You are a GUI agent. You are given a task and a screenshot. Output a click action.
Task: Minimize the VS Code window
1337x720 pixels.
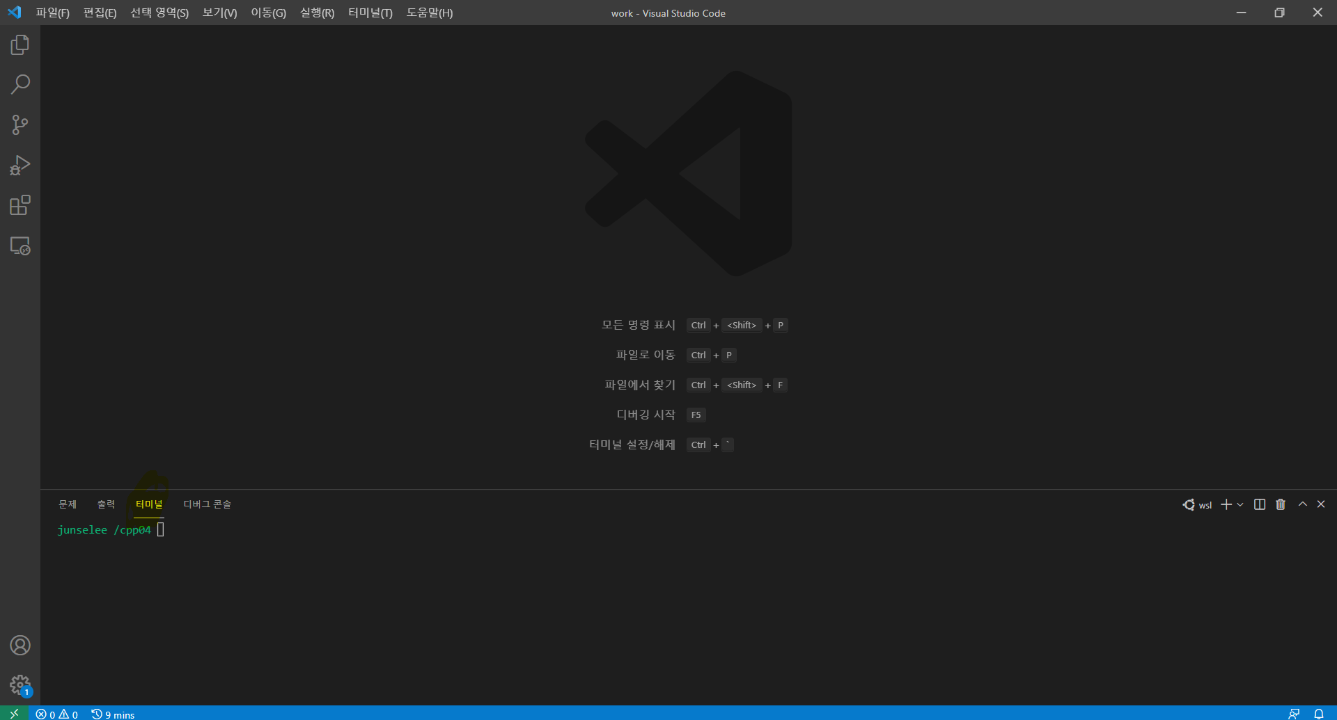1241,13
